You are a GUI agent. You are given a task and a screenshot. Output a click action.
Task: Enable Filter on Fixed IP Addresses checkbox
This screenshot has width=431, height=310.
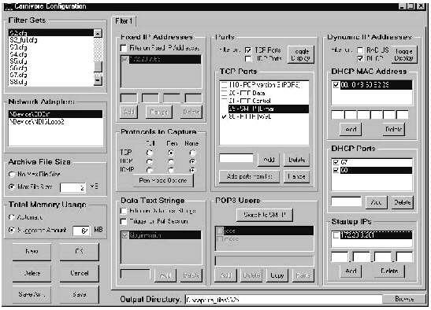(x=124, y=48)
